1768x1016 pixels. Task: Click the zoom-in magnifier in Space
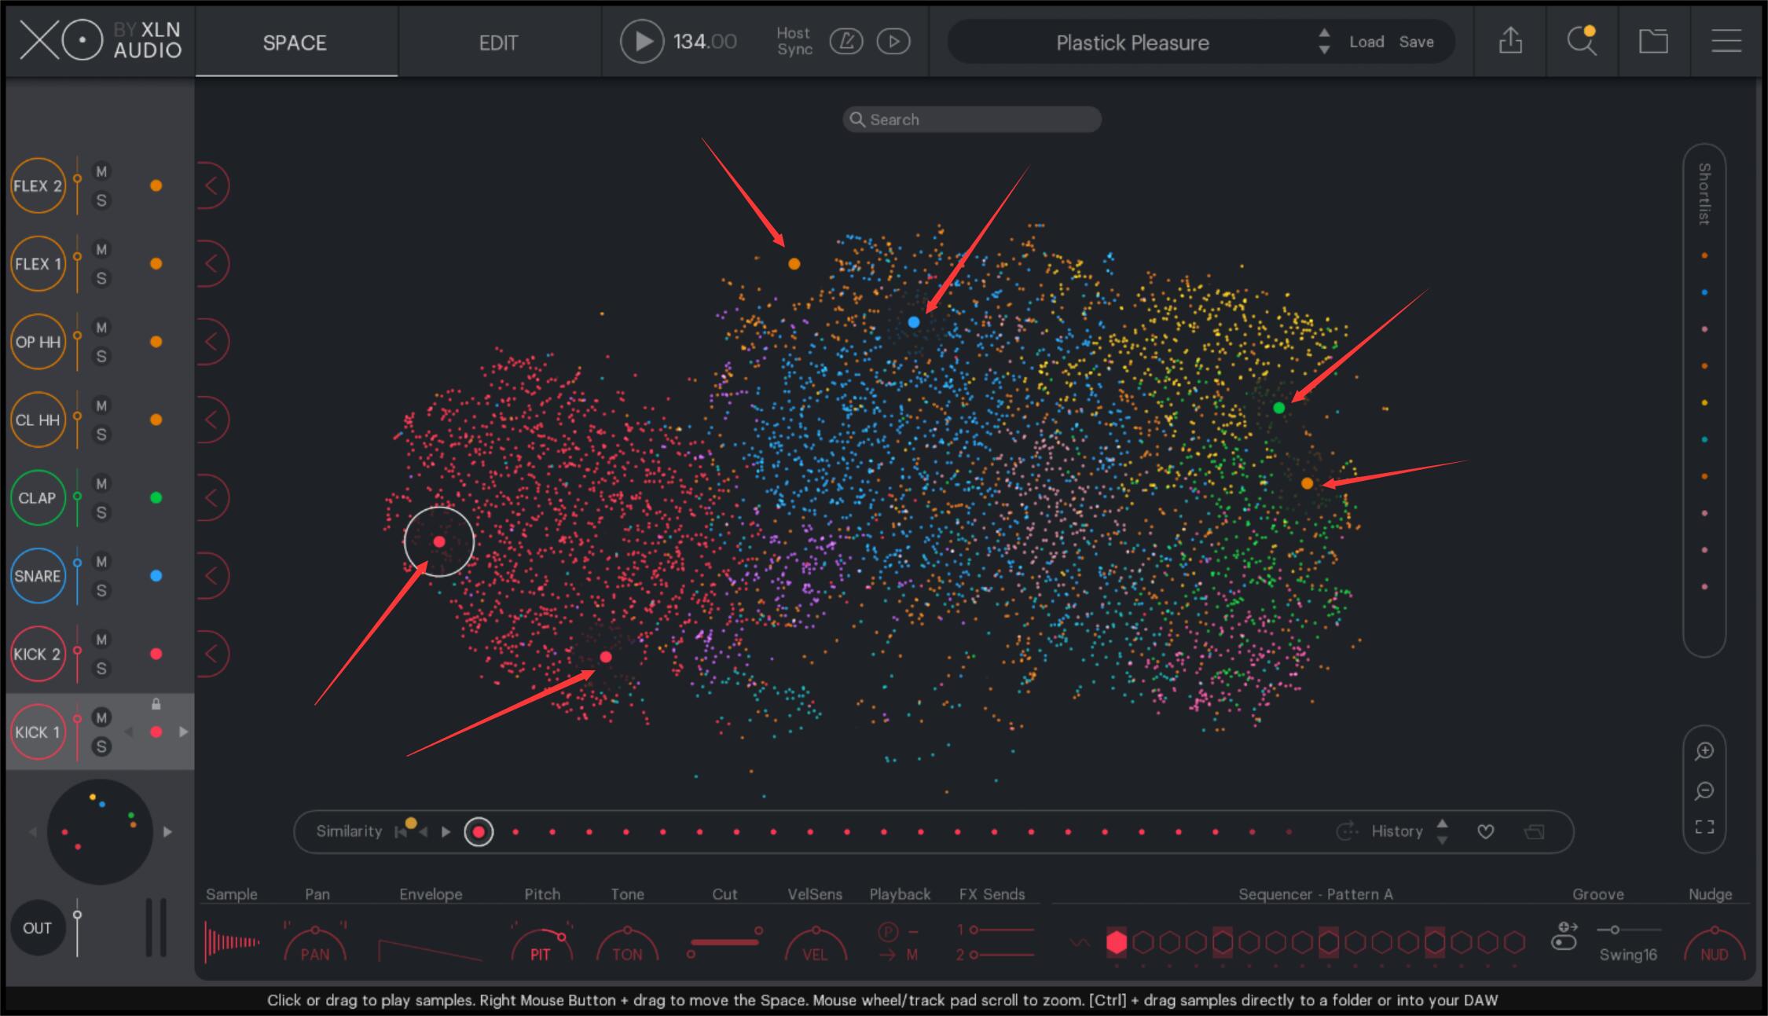coord(1704,751)
